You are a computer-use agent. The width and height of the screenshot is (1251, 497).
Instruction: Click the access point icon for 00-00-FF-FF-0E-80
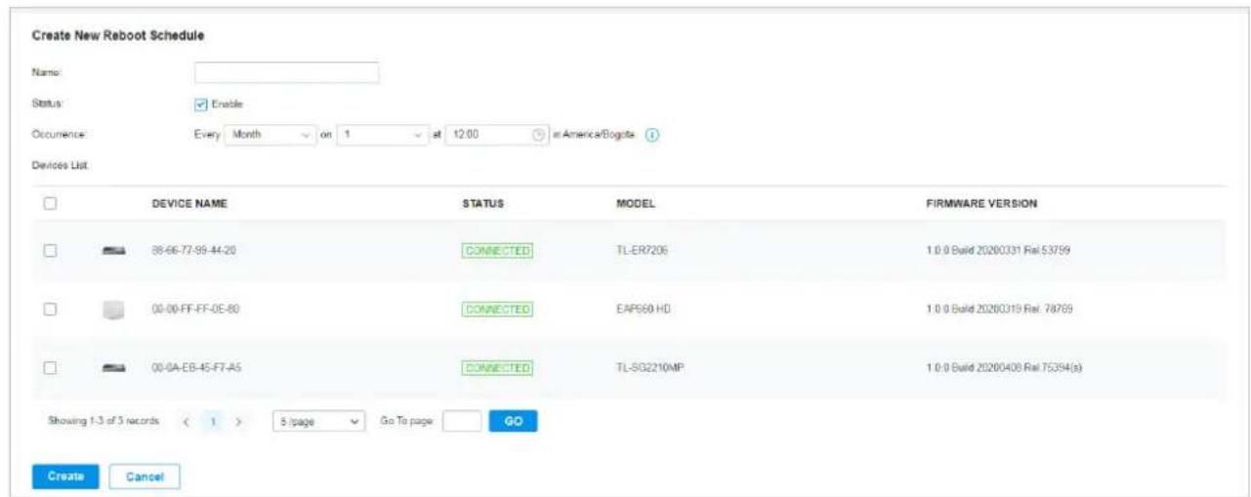(113, 311)
